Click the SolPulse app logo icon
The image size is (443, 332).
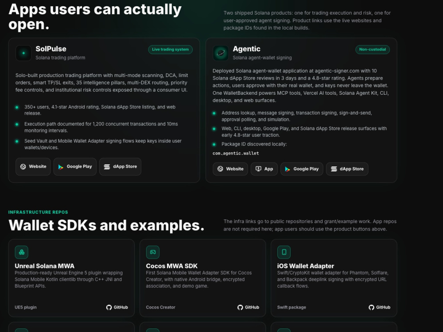coord(23,53)
